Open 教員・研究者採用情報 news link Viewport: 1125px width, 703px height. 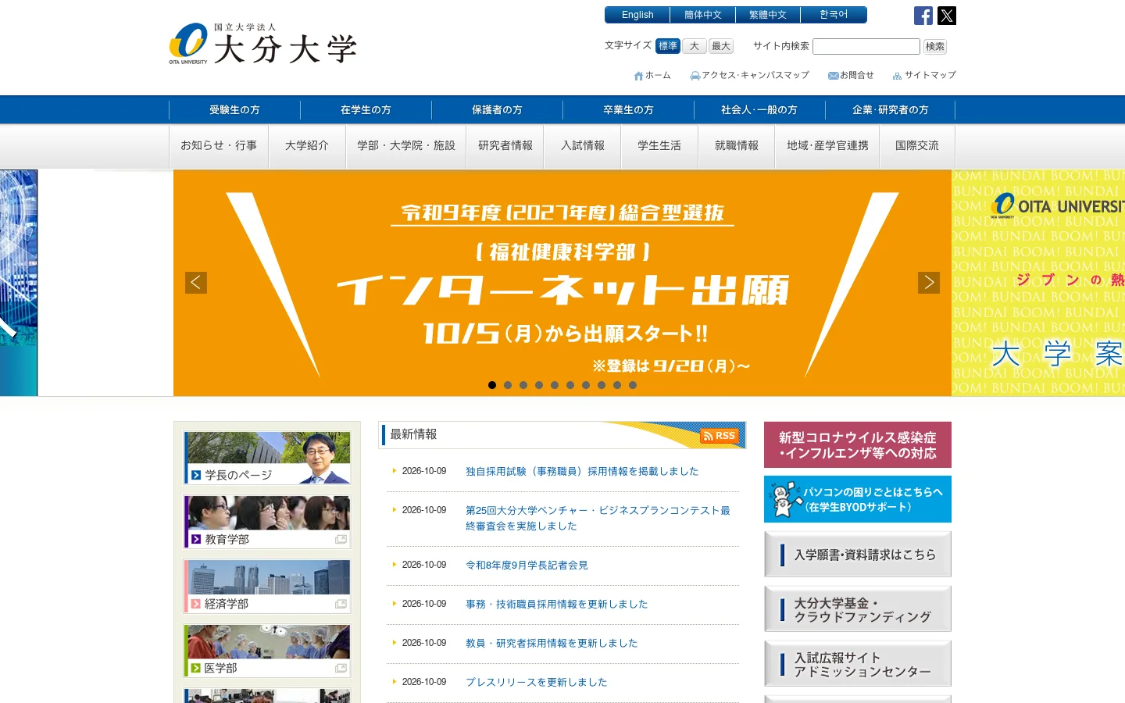point(552,644)
